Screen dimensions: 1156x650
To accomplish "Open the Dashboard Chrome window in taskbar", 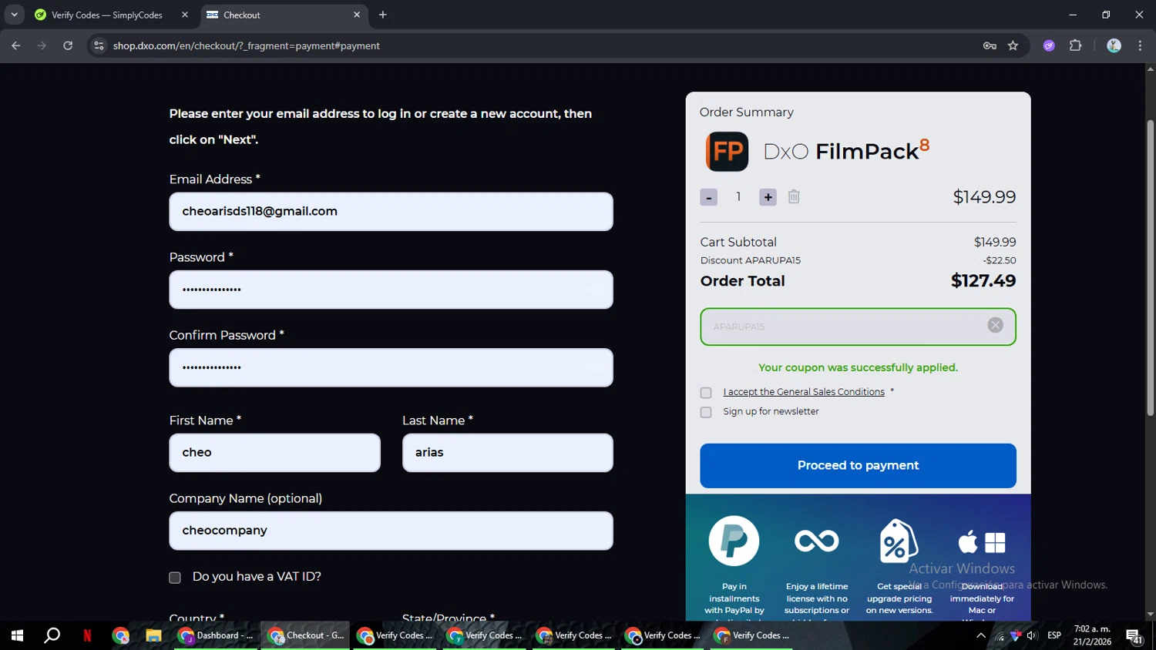I will [216, 635].
